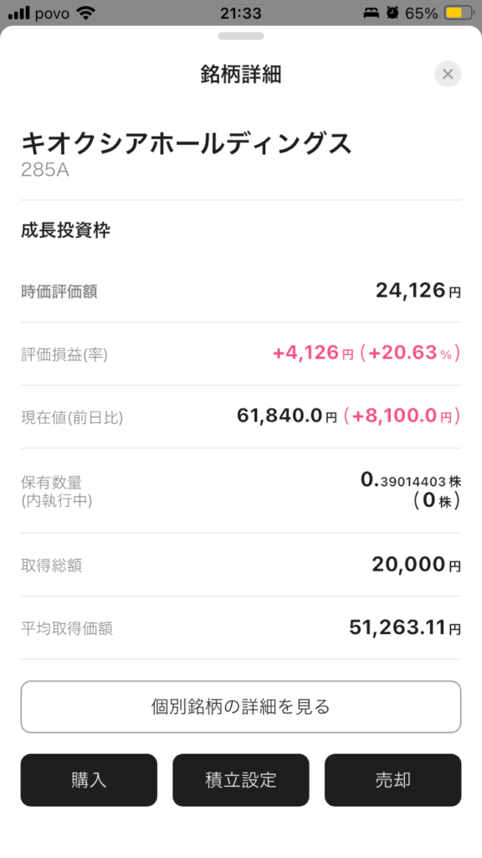Tap the 売却 button
Screen dimensions: 482x858
click(x=393, y=780)
